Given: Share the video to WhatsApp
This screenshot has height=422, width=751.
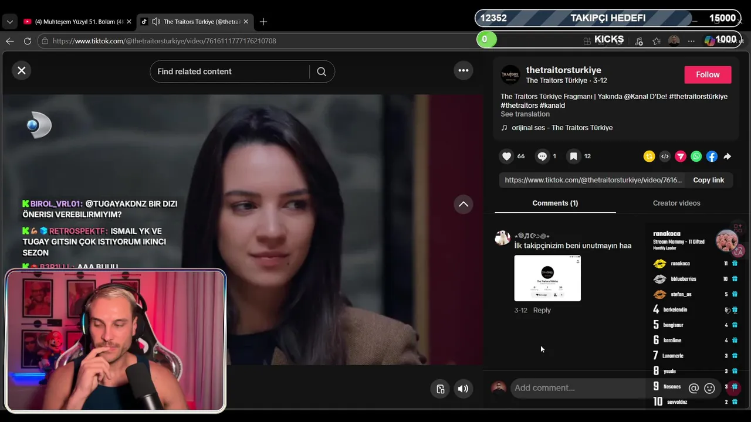Looking at the screenshot, I should [696, 156].
